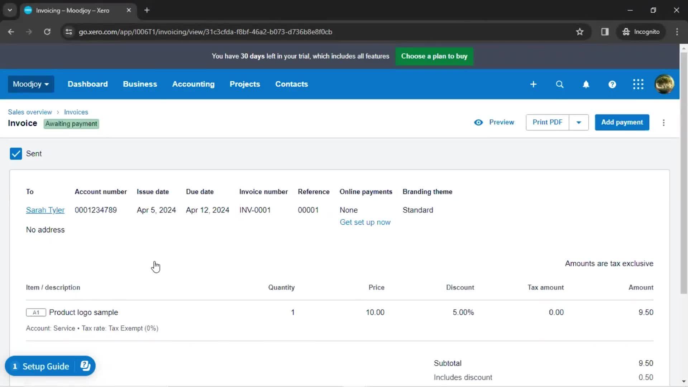Expand the Moodjoy organisation dropdown
The width and height of the screenshot is (688, 387).
click(31, 84)
